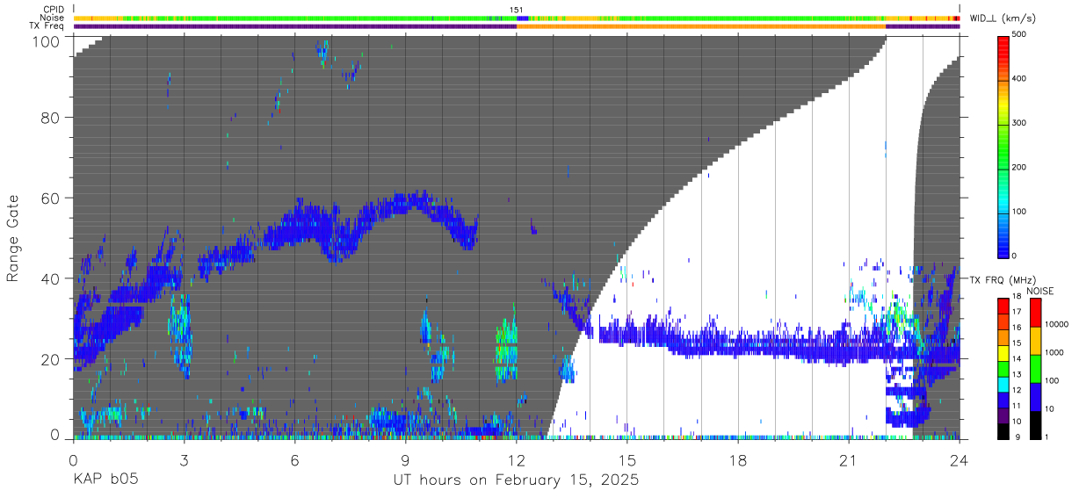
Task: Click the TX frequency color legend bar
Action: click(x=1003, y=367)
